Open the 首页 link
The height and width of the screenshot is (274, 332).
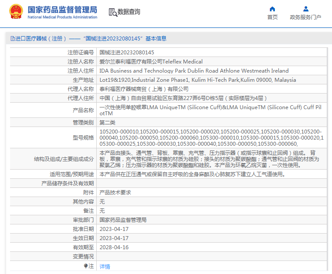click(x=272, y=17)
